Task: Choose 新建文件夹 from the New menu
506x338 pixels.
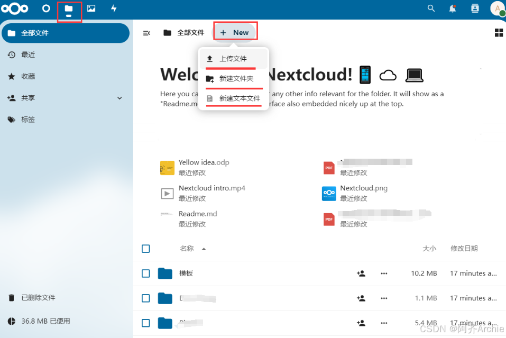Action: (x=233, y=78)
